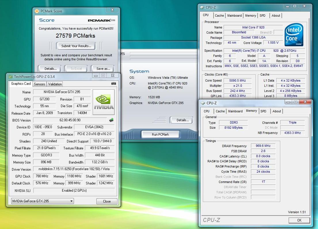This screenshot has width=318, height=229.
Task: Open the Mainboard tab in top CPU-Z window
Action: tap(235, 16)
